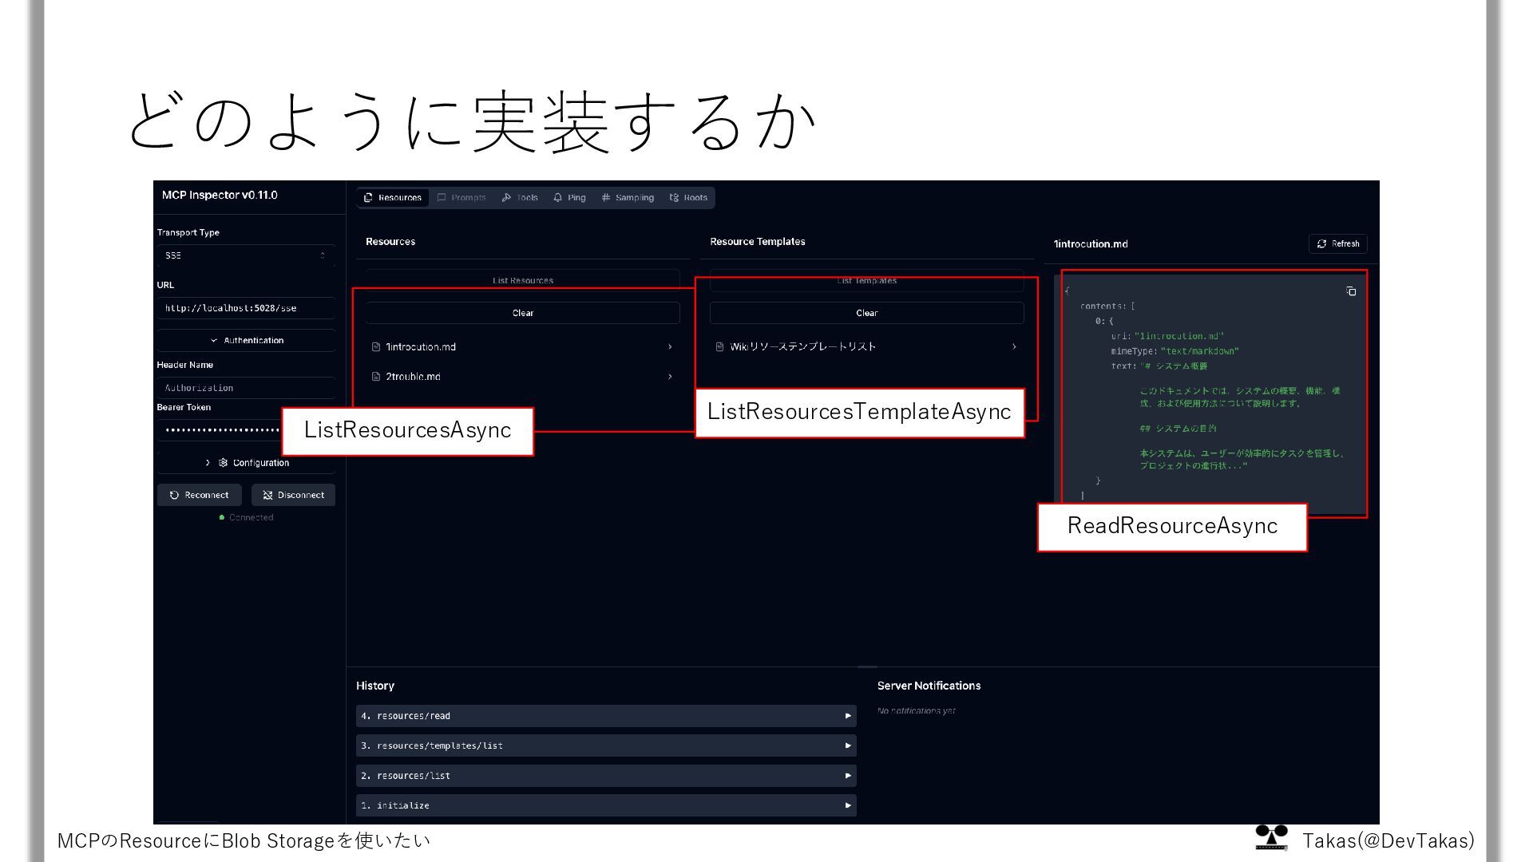1533x862 pixels.
Task: Open the 2trouble.md resource
Action: click(x=413, y=377)
